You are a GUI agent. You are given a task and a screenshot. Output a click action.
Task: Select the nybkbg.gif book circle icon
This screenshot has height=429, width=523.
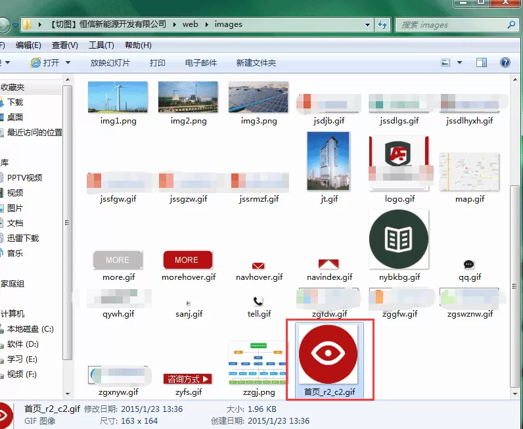399,239
